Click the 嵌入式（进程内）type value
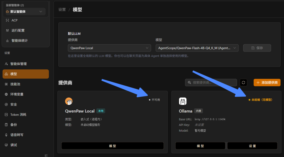The image size is (284, 157). tap(91, 119)
